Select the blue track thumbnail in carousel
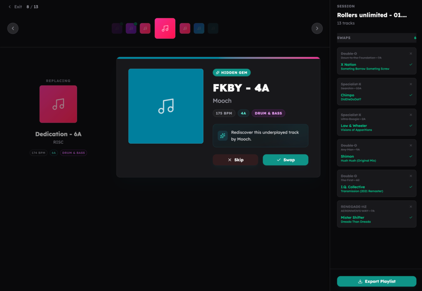422x291 pixels. click(x=199, y=28)
